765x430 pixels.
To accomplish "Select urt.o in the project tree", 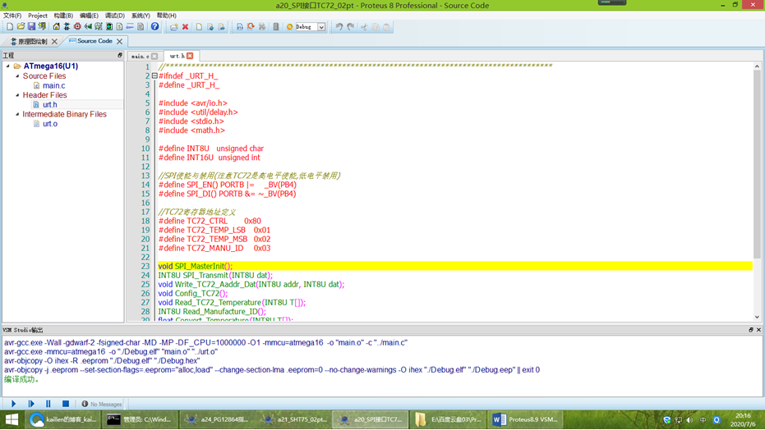I will pyautogui.click(x=50, y=124).
